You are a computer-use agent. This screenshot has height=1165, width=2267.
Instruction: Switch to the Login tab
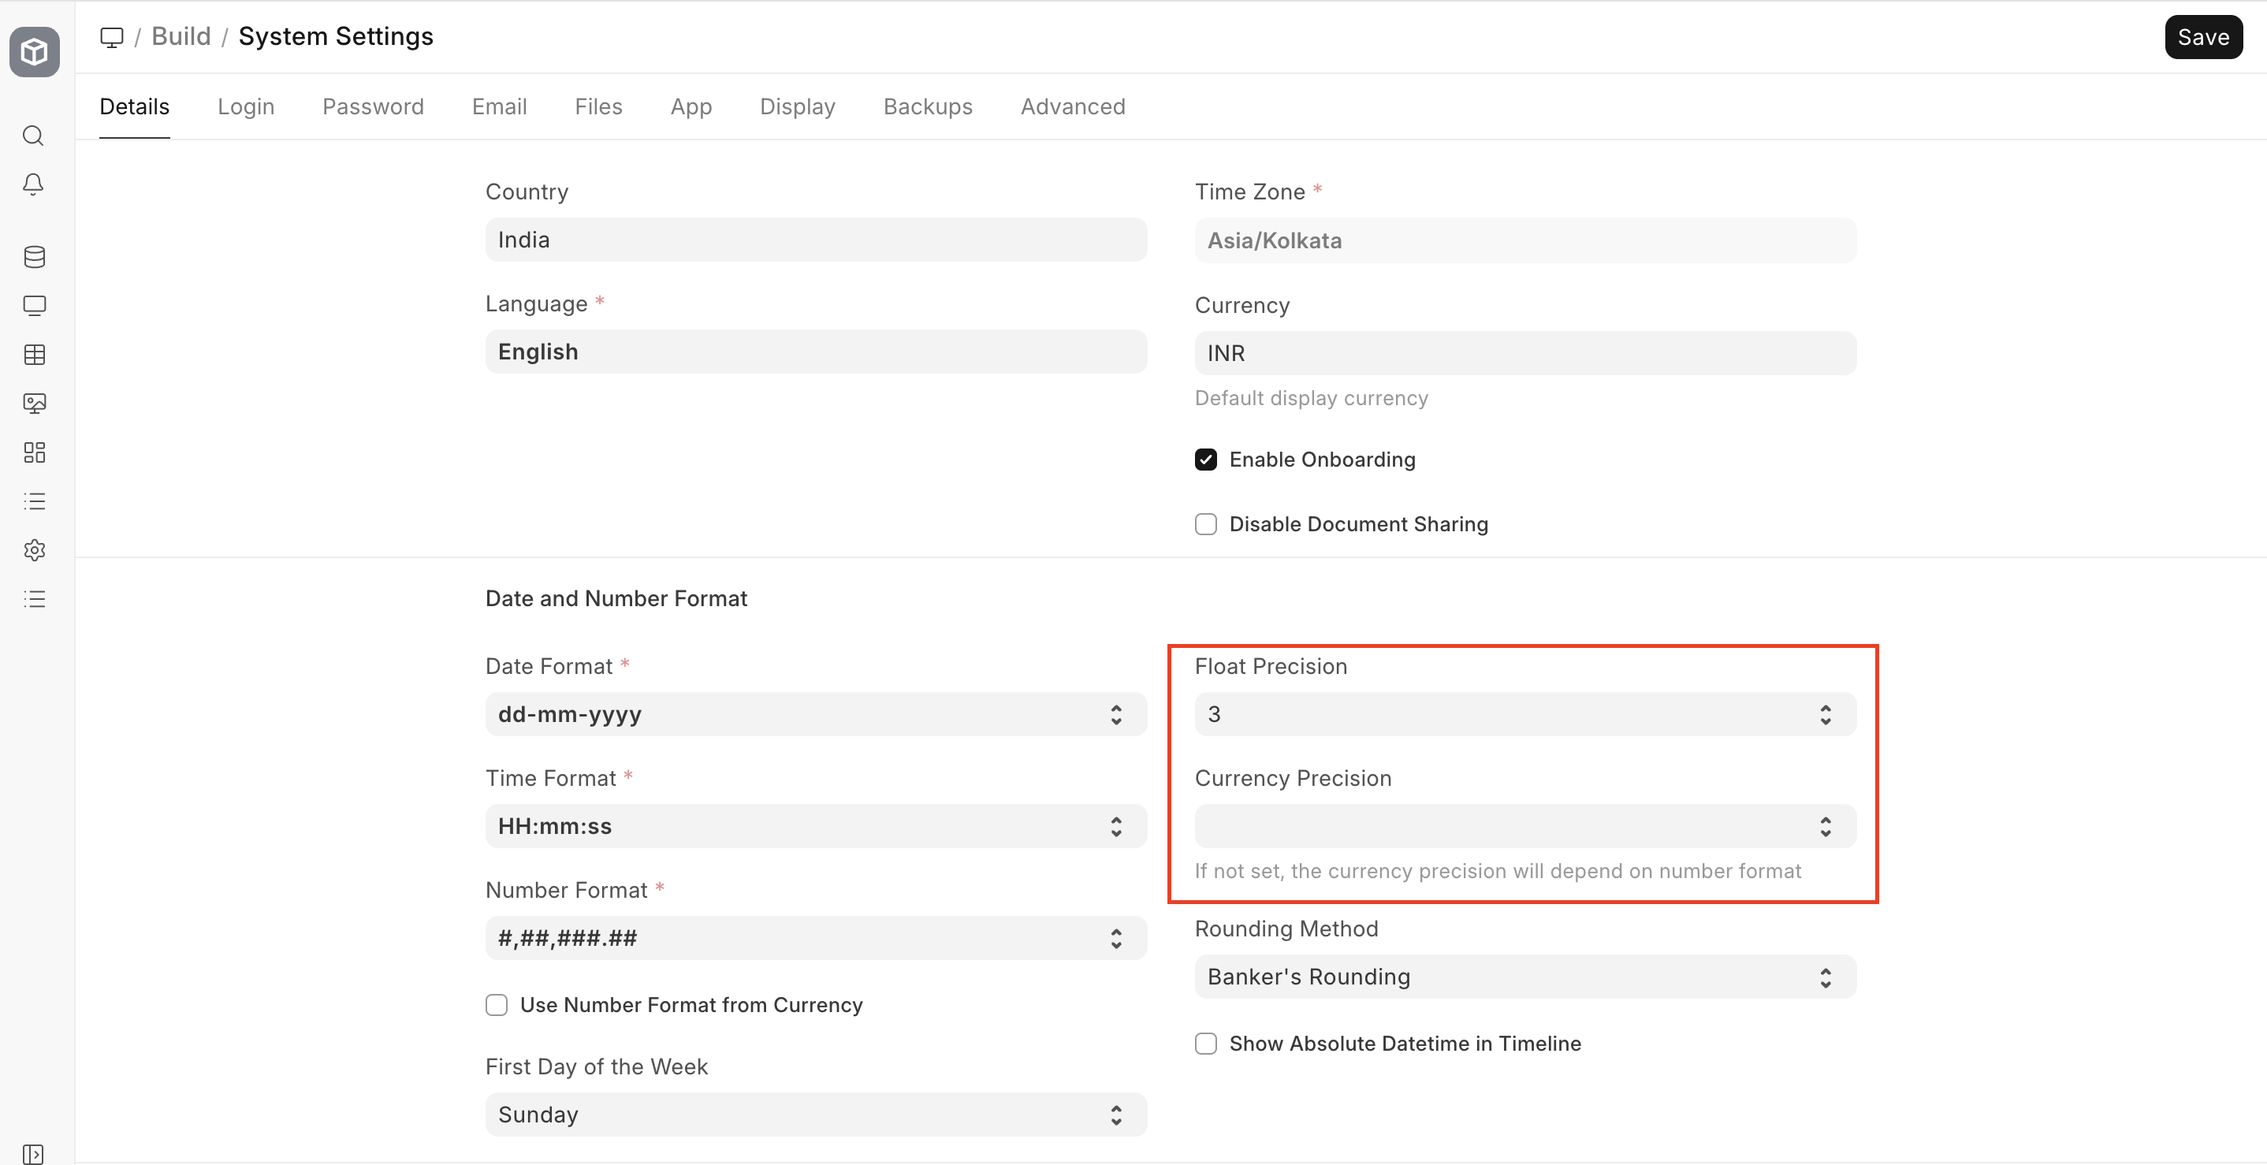coord(245,106)
